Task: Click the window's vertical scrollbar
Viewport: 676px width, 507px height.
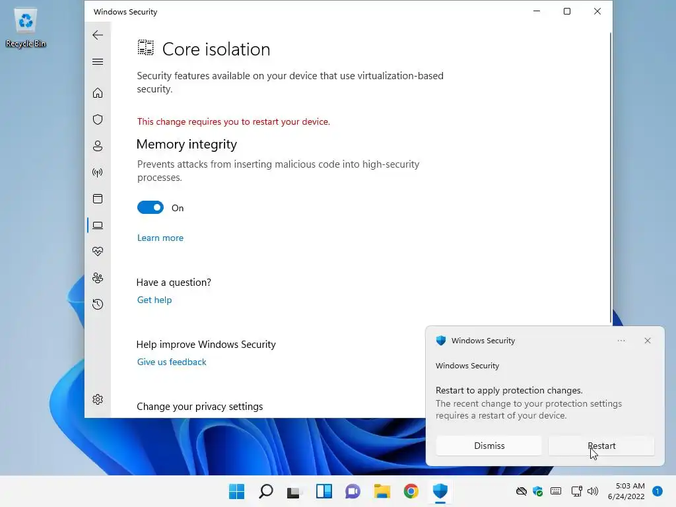Action: (x=611, y=177)
